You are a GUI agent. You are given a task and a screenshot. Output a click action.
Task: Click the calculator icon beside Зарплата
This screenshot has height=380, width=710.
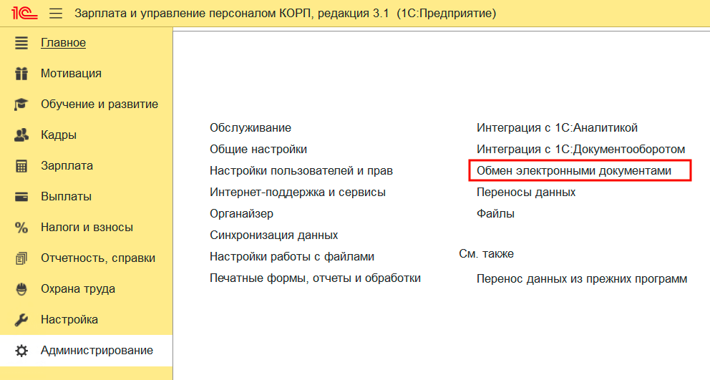21,165
